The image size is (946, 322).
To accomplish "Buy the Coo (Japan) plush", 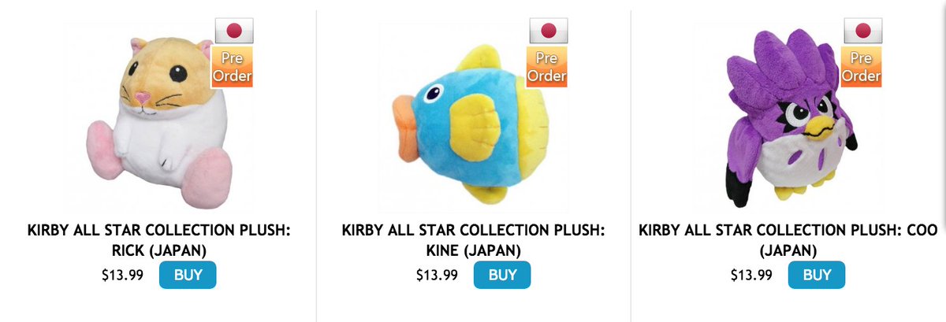I will click(x=817, y=275).
